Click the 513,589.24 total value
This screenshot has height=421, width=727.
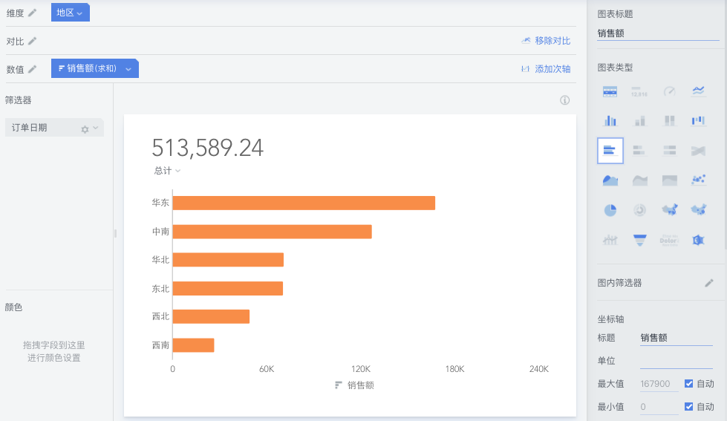(208, 148)
